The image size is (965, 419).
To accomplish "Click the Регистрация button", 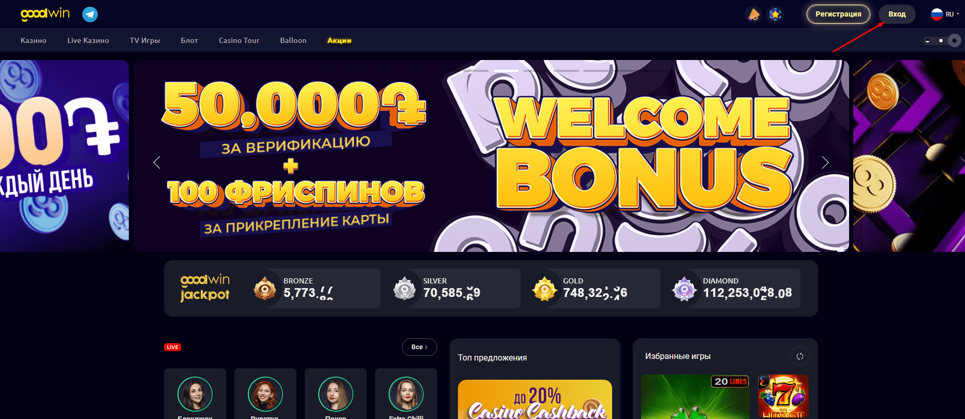I will coord(838,14).
